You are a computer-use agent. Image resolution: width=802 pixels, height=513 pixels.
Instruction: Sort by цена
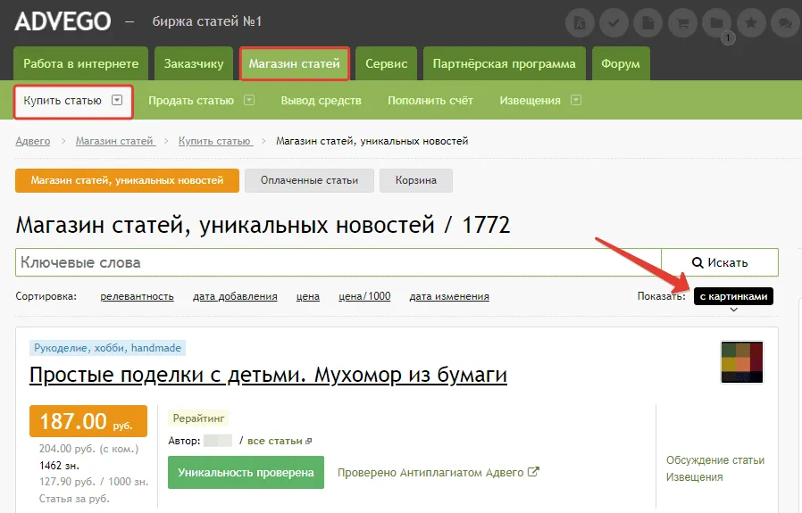308,296
